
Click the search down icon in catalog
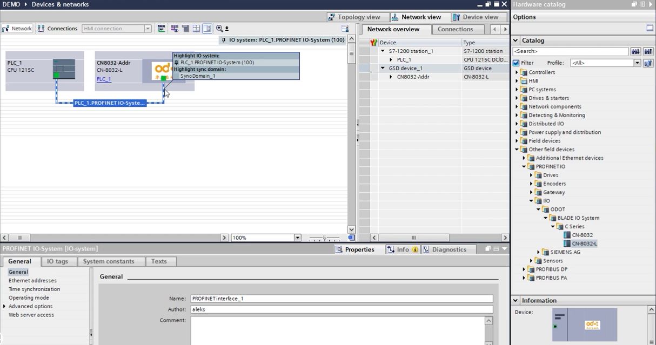point(635,51)
